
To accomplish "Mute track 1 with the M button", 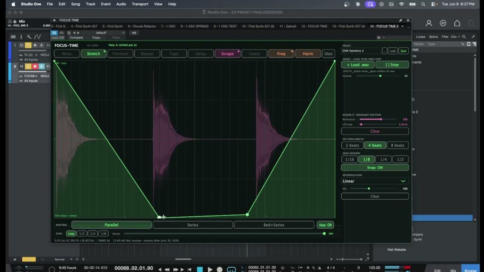I will pos(21,45).
